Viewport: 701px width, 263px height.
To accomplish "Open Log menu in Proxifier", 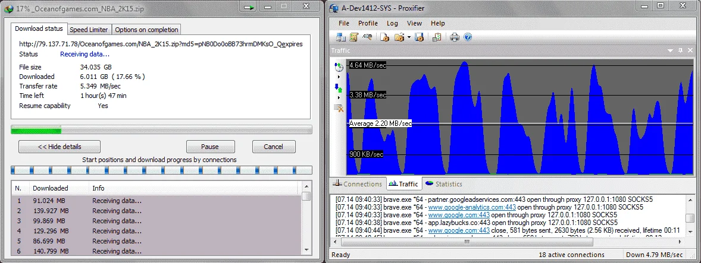I will click(392, 23).
